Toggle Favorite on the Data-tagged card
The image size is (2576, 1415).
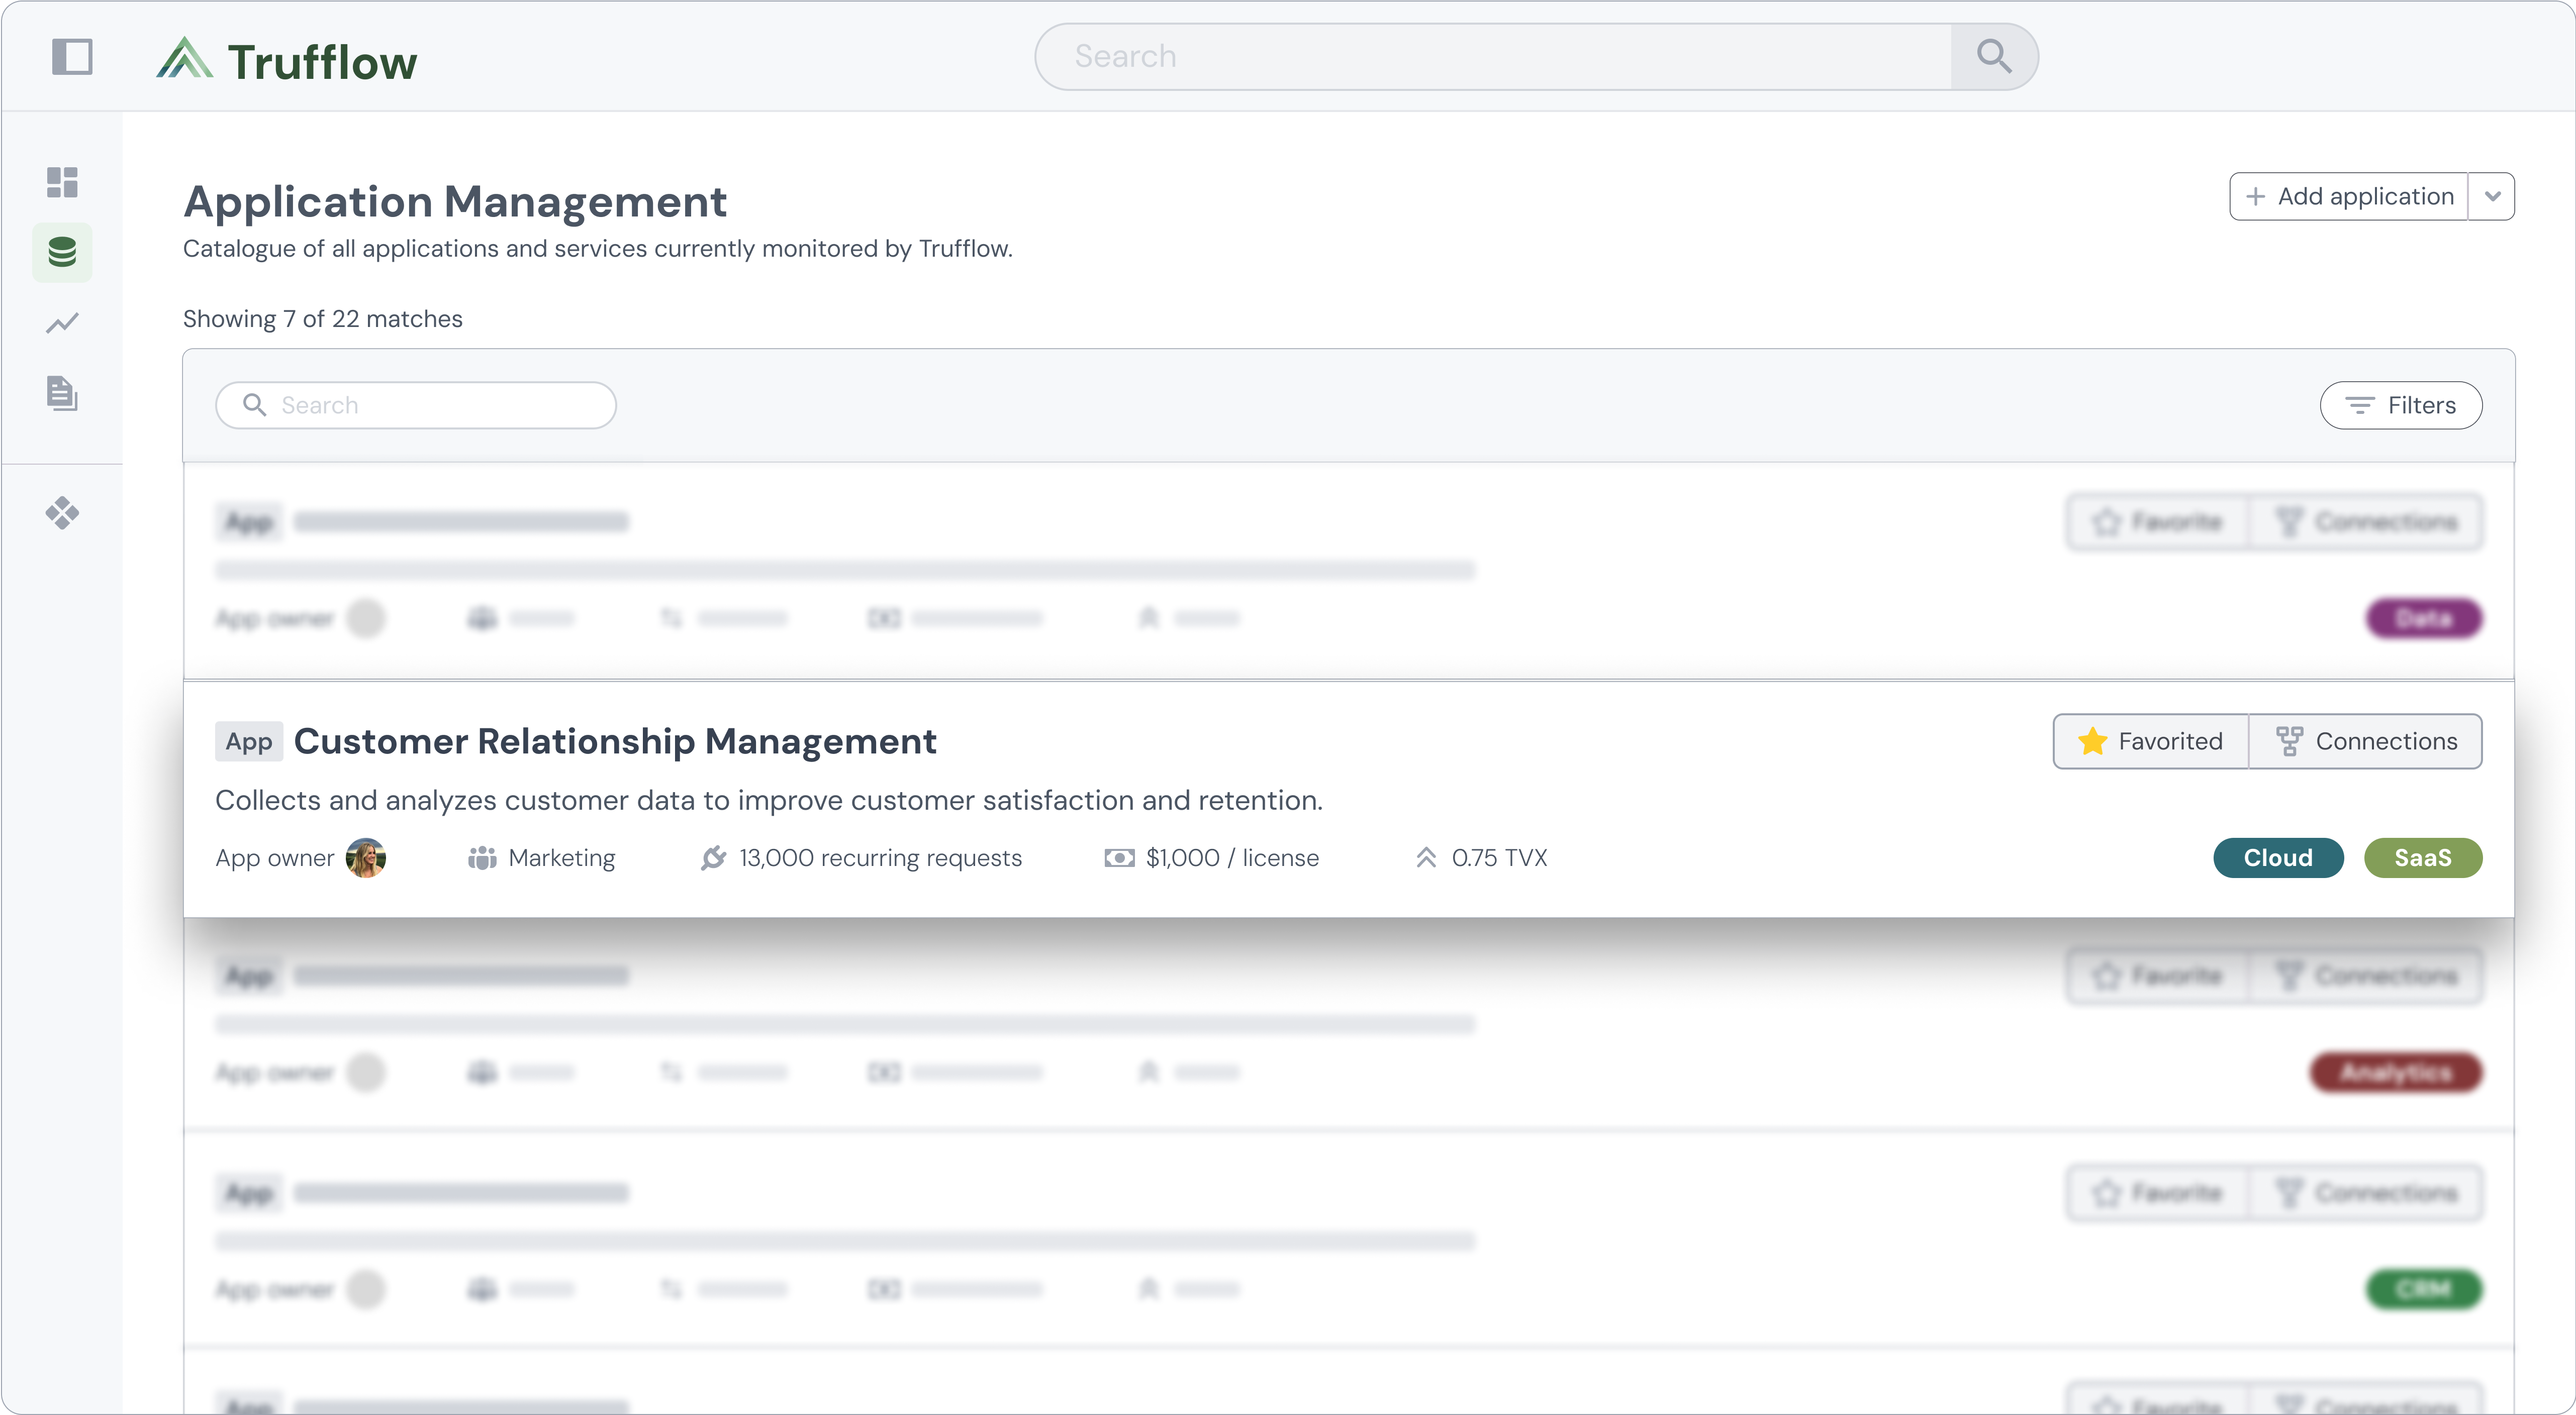click(2157, 521)
